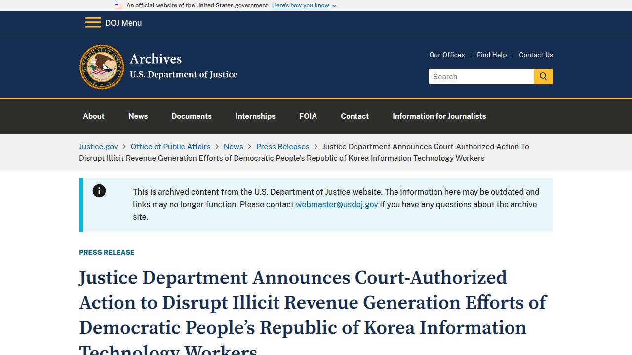Open the Documents navigation item
This screenshot has width=632, height=355.
click(192, 116)
